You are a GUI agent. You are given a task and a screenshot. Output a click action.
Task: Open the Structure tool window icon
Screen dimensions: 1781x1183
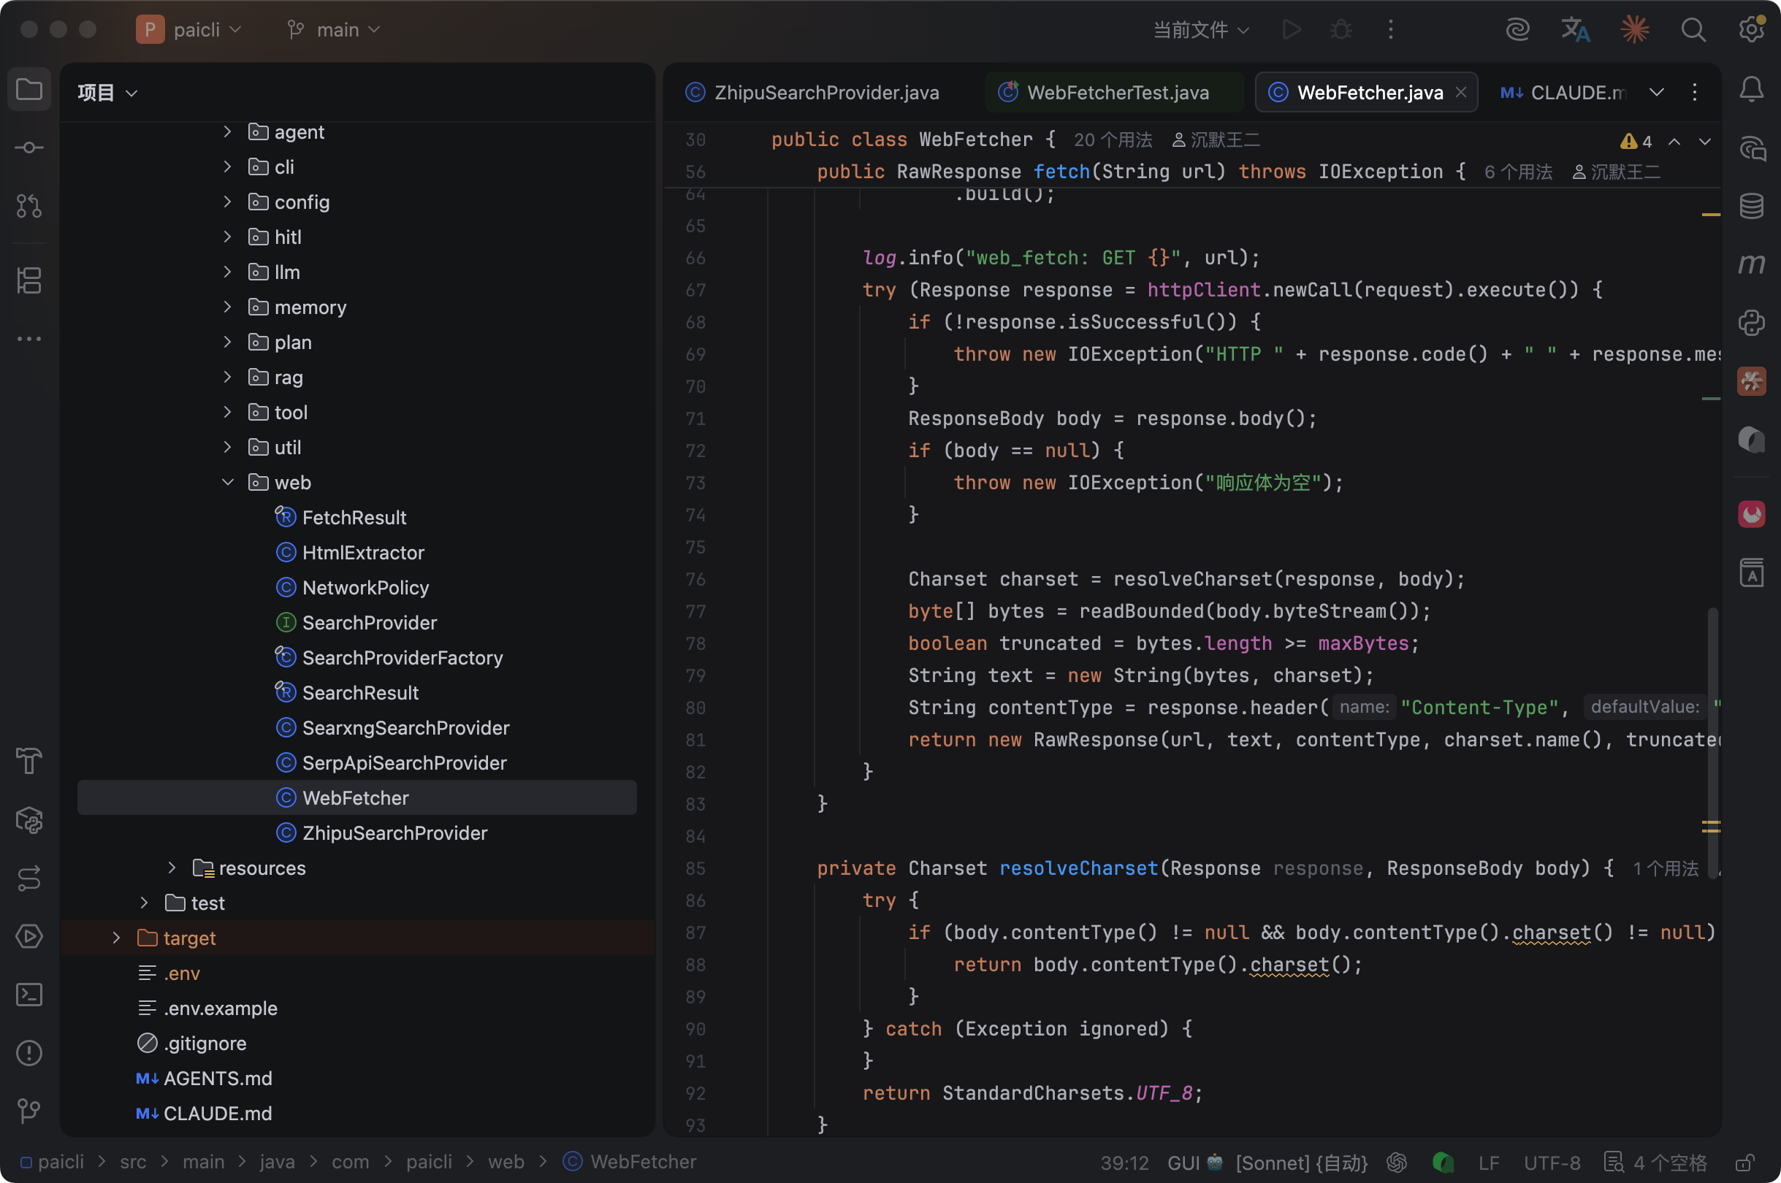(28, 280)
